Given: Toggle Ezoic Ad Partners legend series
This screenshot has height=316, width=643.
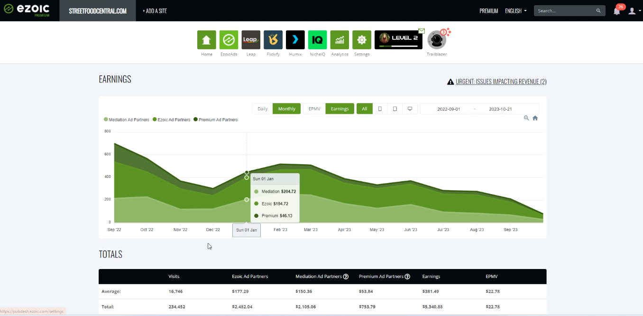Looking at the screenshot, I should tap(171, 120).
